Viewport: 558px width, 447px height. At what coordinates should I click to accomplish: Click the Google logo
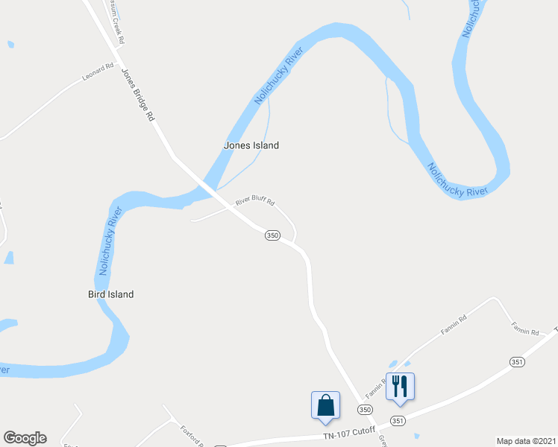click(25, 438)
